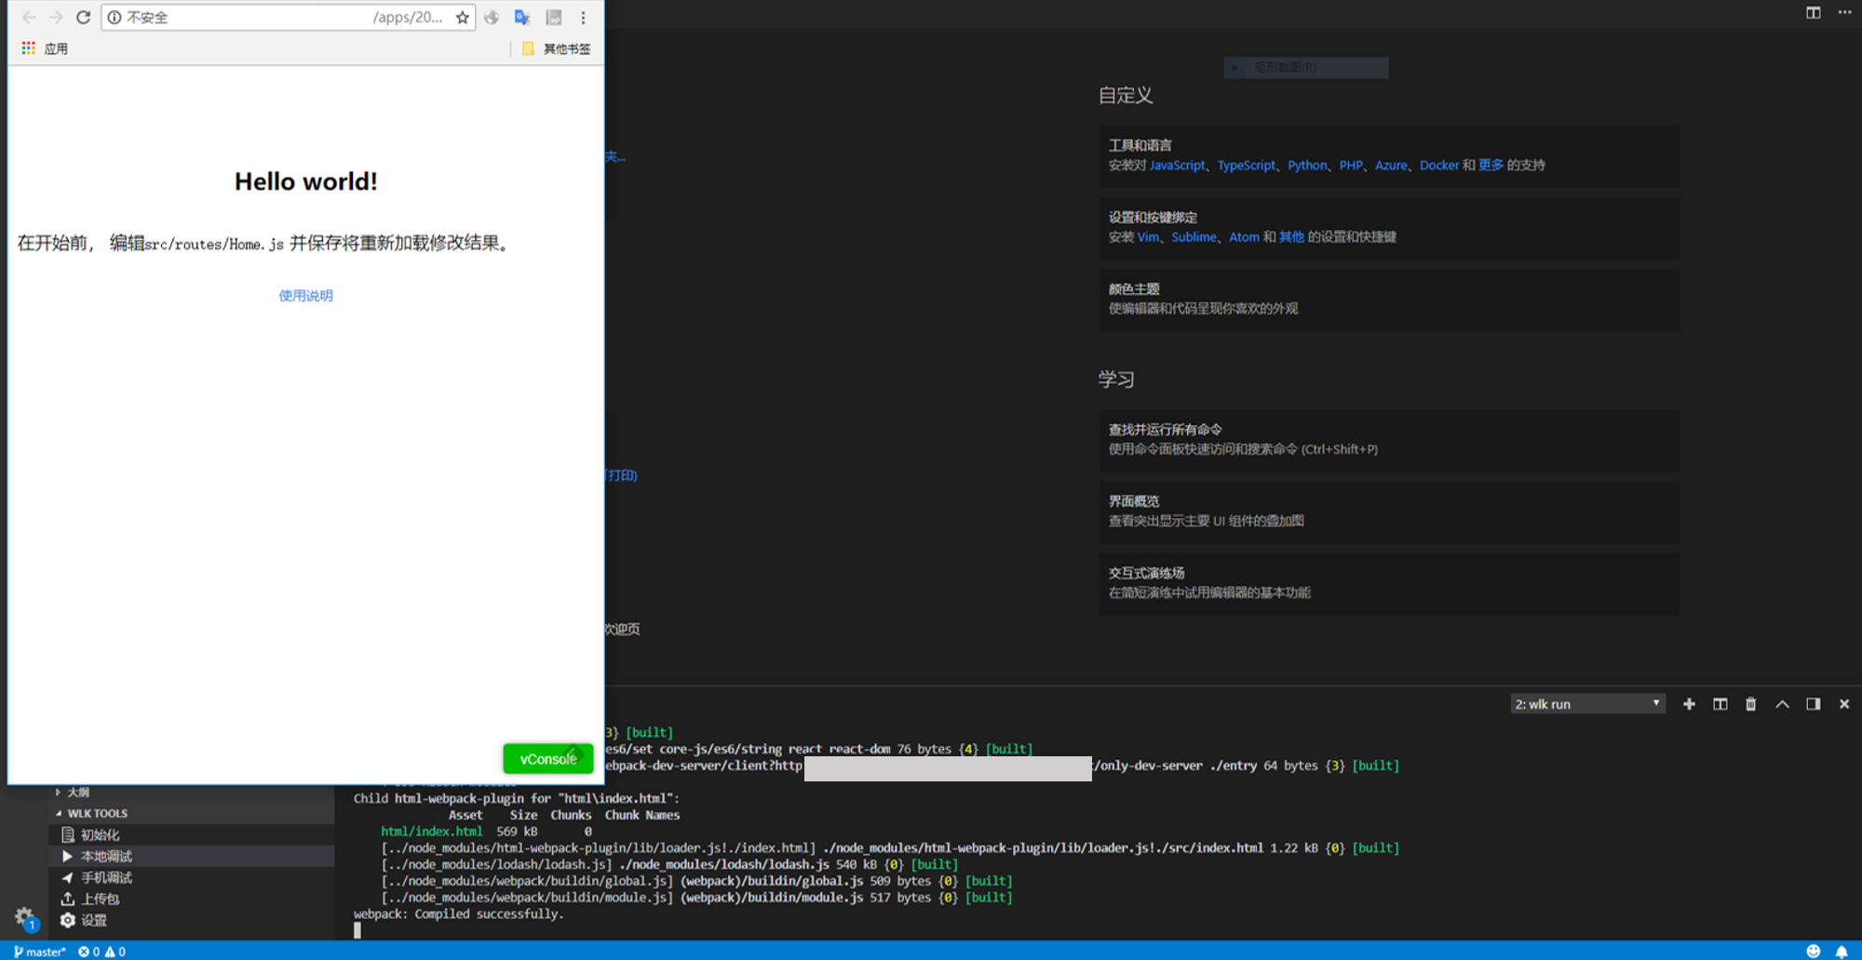Image resolution: width=1862 pixels, height=960 pixels.
Task: Click the TypeScript link
Action: pos(1246,166)
